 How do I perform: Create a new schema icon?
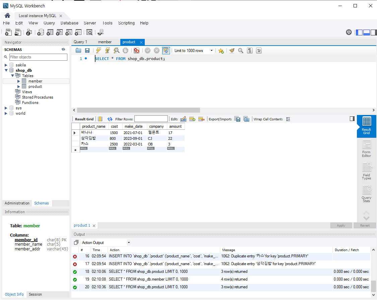[x=41, y=32]
